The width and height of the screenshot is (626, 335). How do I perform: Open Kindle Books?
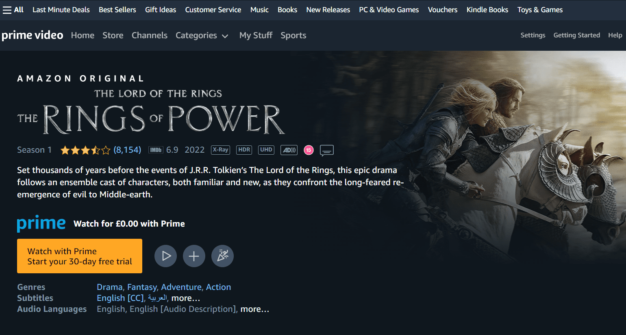click(487, 10)
